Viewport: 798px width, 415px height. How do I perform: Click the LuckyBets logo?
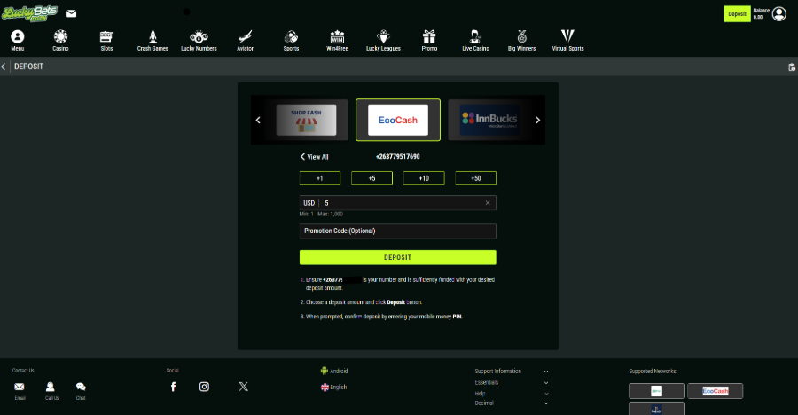click(29, 13)
